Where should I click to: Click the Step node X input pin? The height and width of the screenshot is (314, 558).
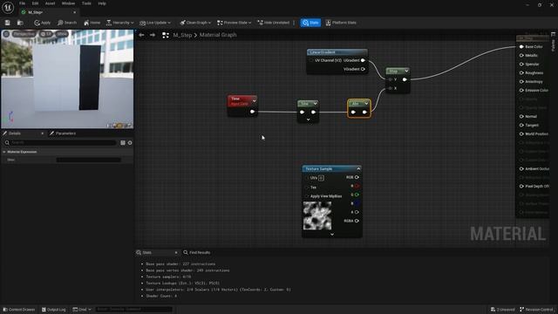(391, 88)
